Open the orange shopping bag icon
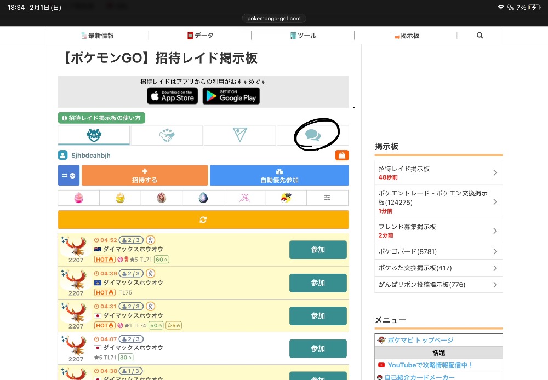This screenshot has height=380, width=548. [x=342, y=156]
